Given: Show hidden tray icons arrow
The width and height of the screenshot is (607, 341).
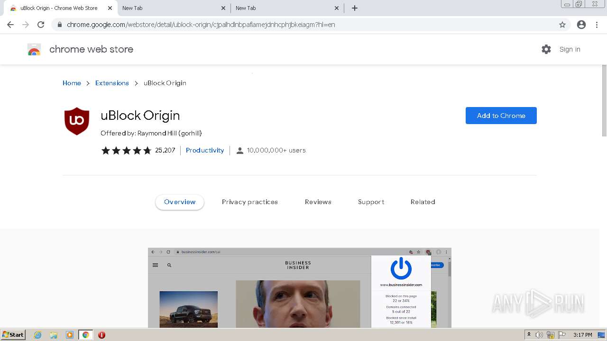Looking at the screenshot, I should 529,335.
